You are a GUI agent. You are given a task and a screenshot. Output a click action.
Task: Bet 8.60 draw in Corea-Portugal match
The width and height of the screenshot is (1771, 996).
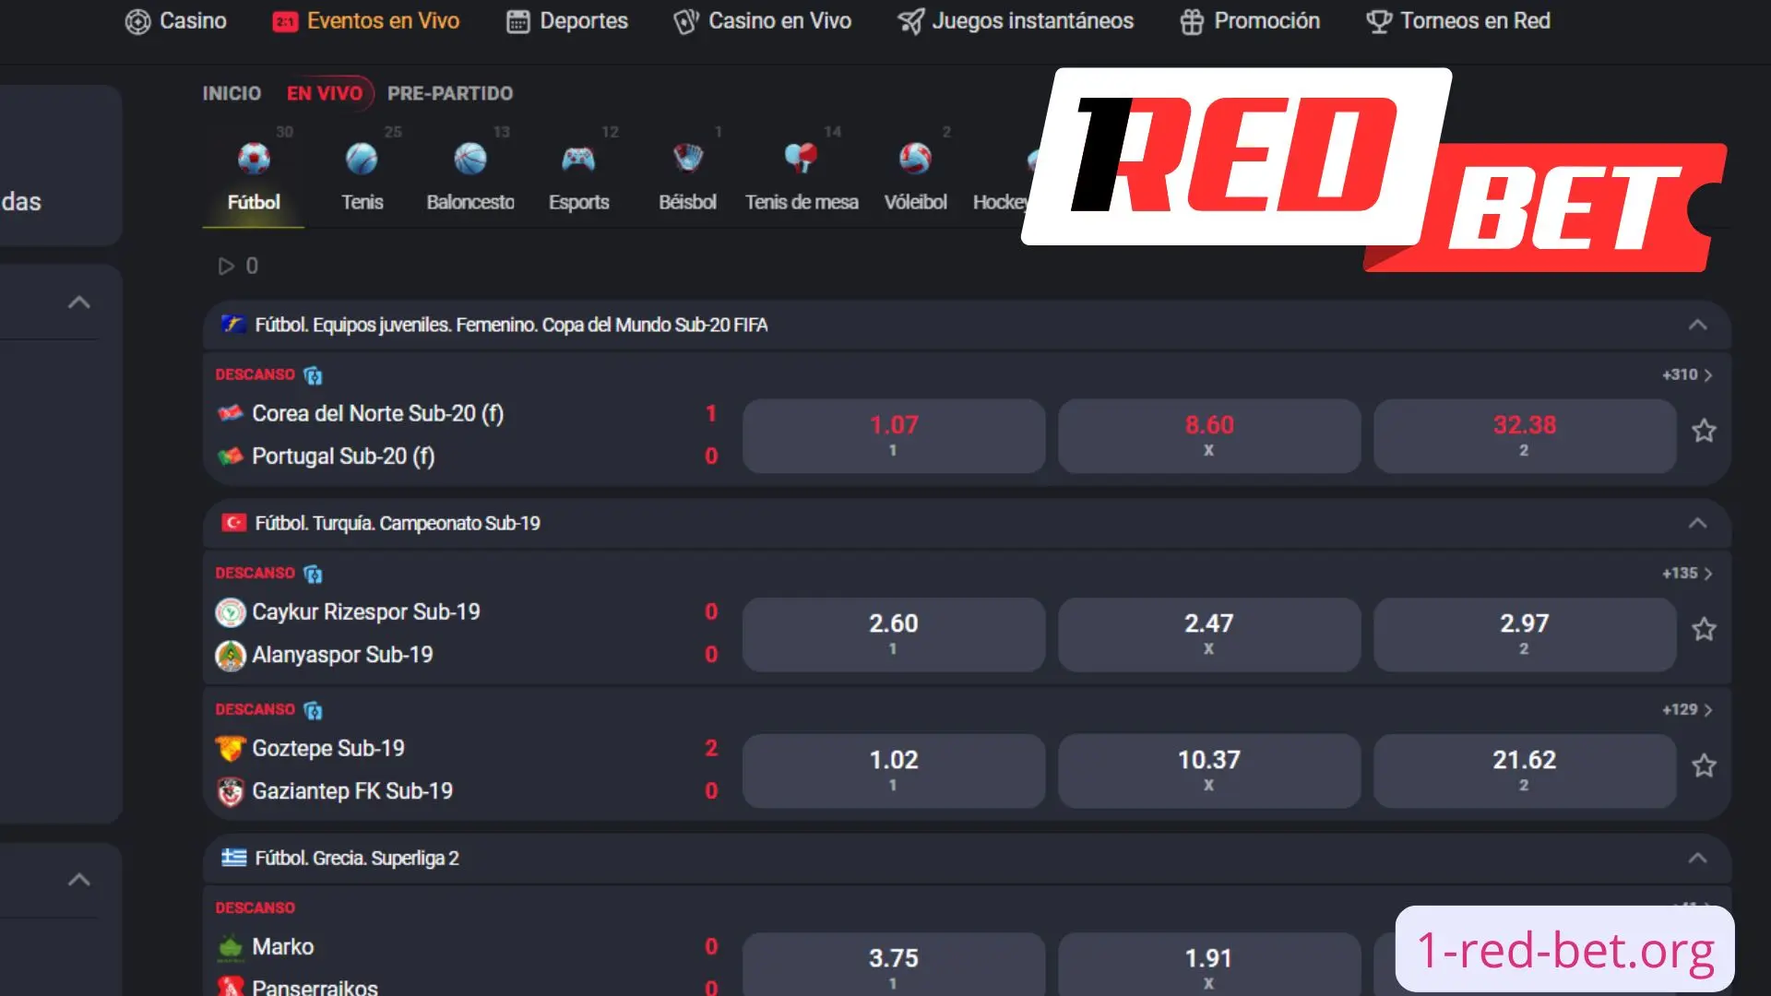coord(1208,435)
